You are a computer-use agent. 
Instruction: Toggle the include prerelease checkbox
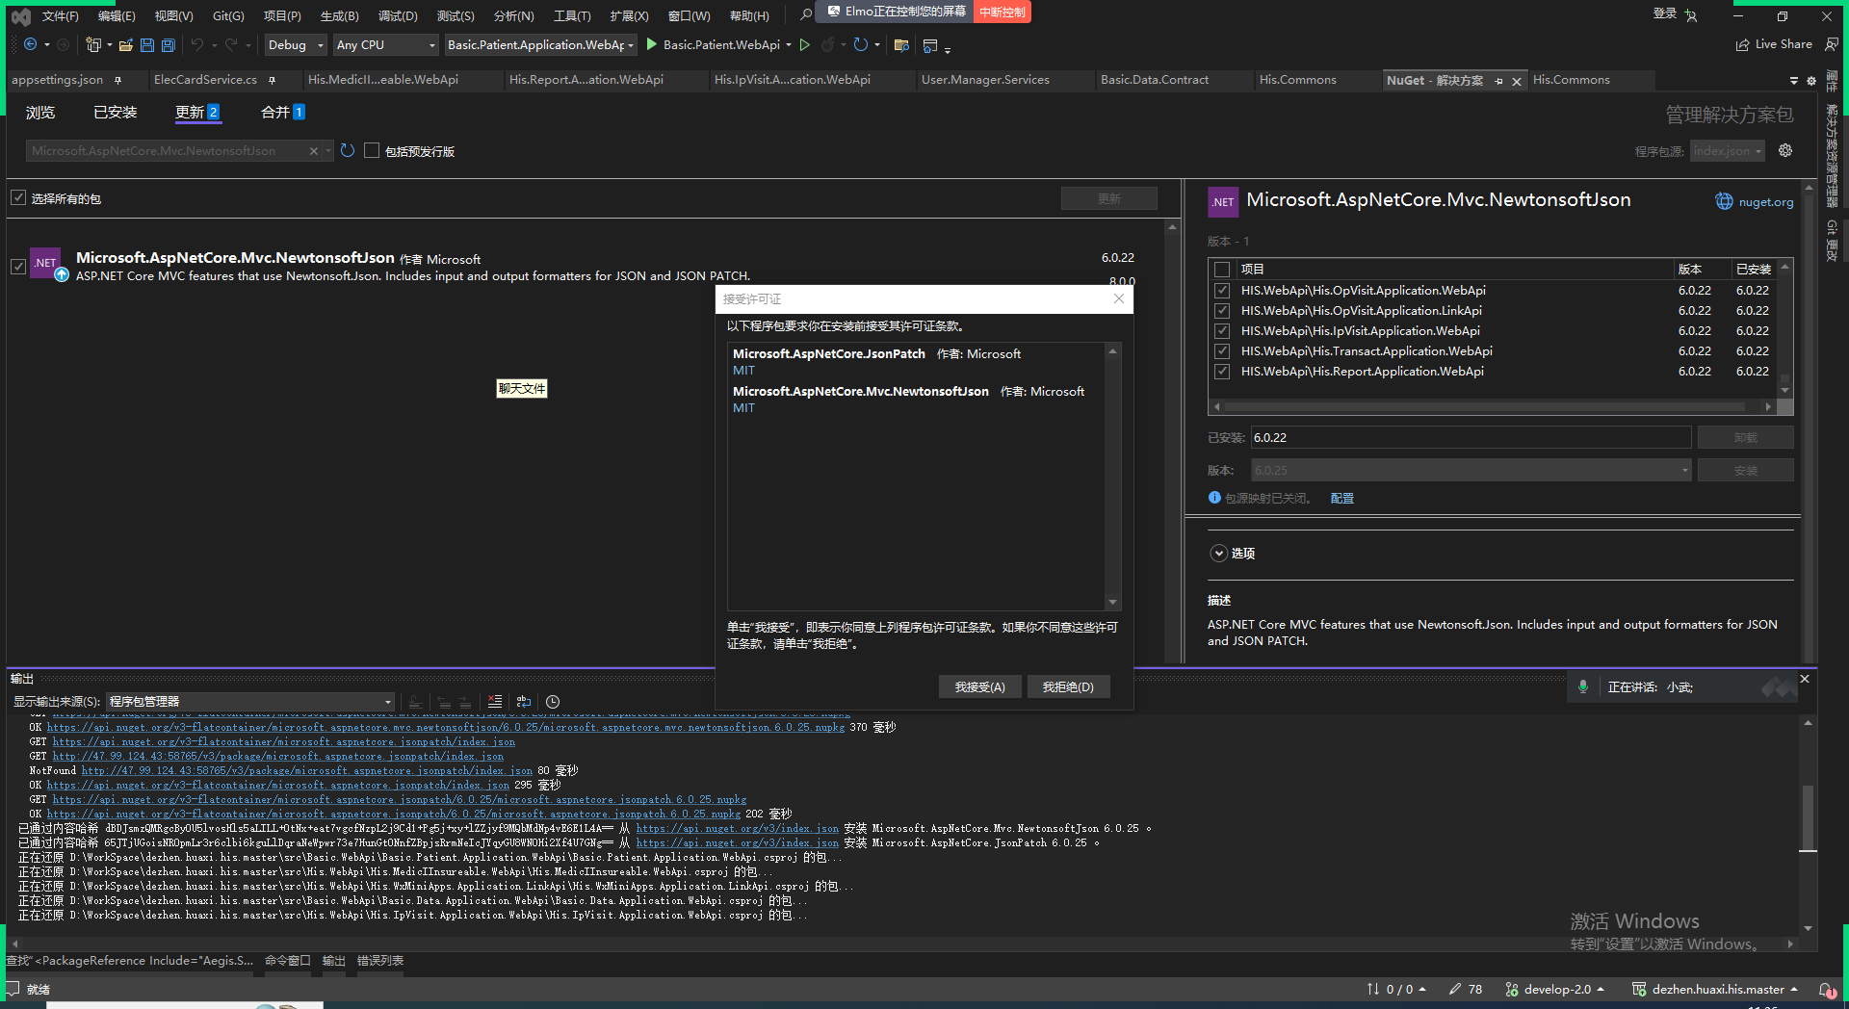(x=371, y=151)
